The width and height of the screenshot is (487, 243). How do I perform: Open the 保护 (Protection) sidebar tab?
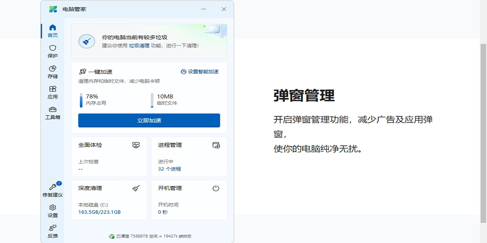point(52,51)
